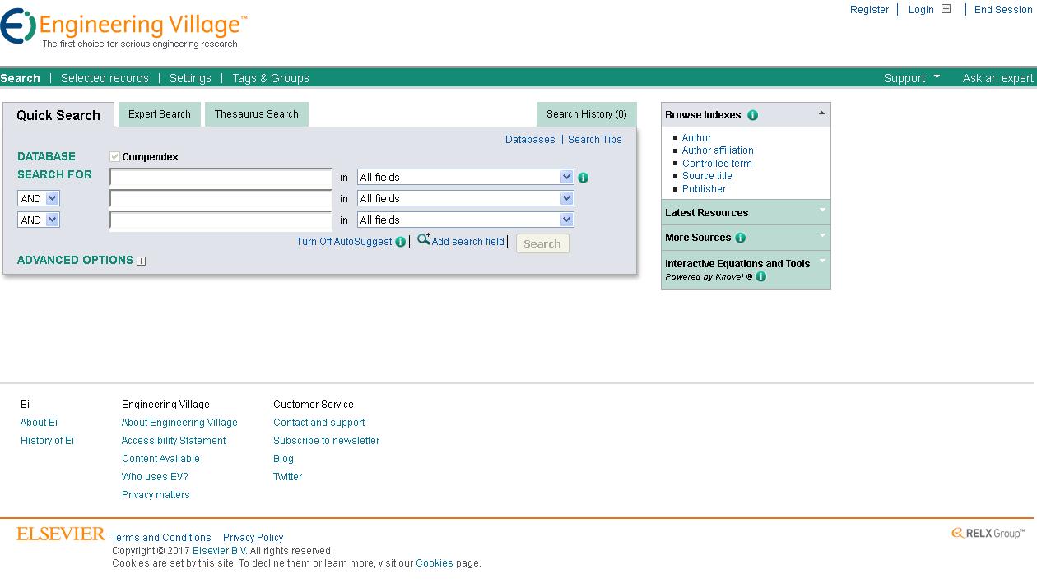Open the Databases link
The height and width of the screenshot is (583, 1037).
tap(530, 140)
